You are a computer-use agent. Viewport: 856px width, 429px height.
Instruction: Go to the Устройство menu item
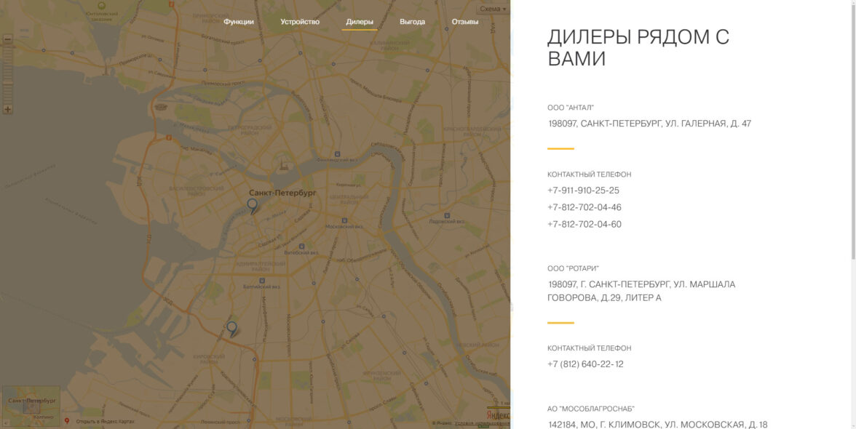point(300,22)
